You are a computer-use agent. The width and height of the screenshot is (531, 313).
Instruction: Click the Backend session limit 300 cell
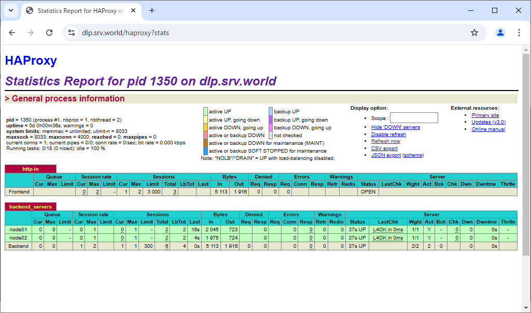pos(147,246)
